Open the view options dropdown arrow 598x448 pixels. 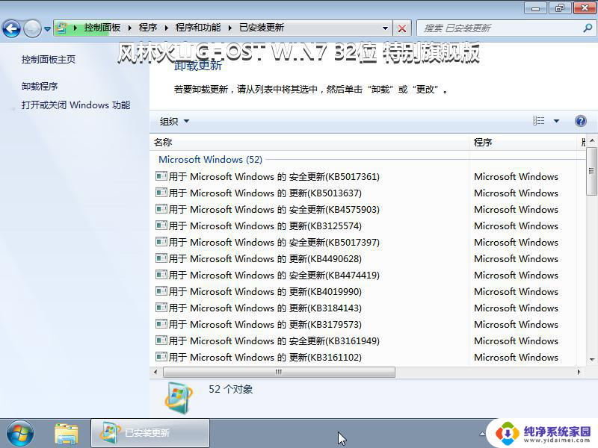coord(557,121)
